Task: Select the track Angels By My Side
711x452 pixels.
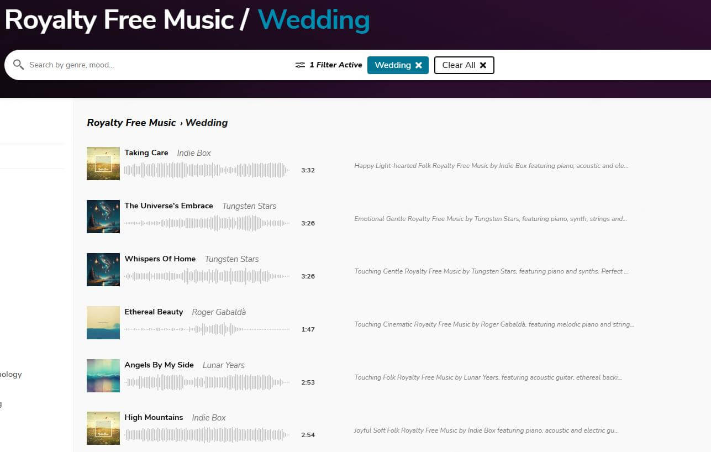Action: pos(159,365)
